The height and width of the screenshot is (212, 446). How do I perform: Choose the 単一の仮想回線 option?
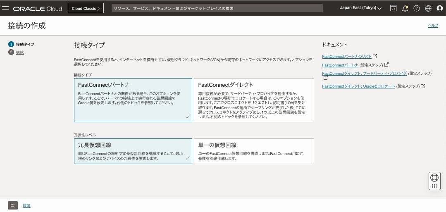[x=254, y=151]
